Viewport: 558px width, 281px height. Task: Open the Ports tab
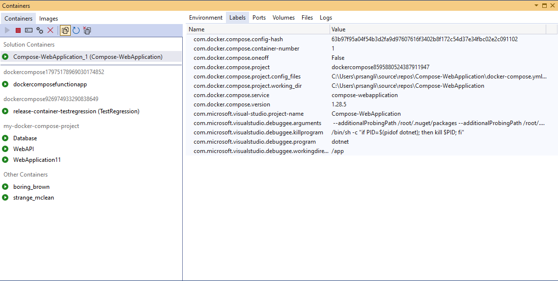pyautogui.click(x=259, y=17)
